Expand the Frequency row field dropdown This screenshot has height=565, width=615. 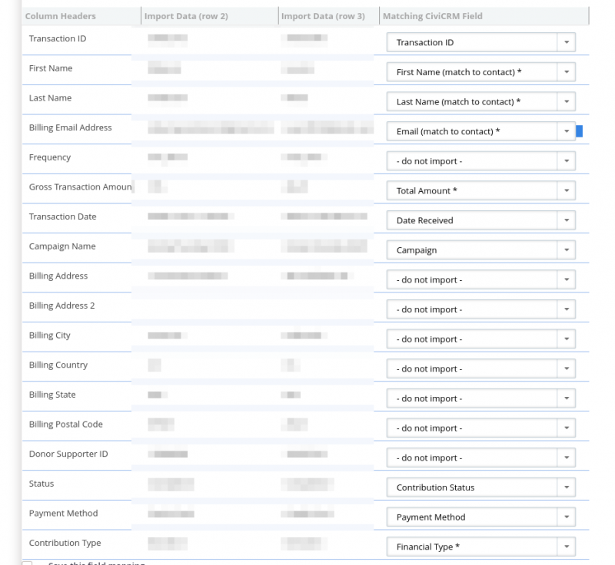pyautogui.click(x=481, y=161)
